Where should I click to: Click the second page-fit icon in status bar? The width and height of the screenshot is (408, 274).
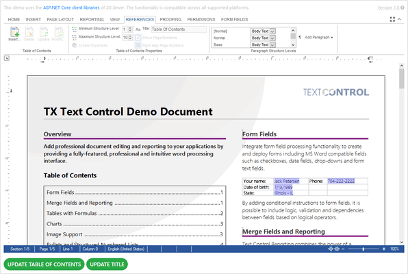pos(337,249)
